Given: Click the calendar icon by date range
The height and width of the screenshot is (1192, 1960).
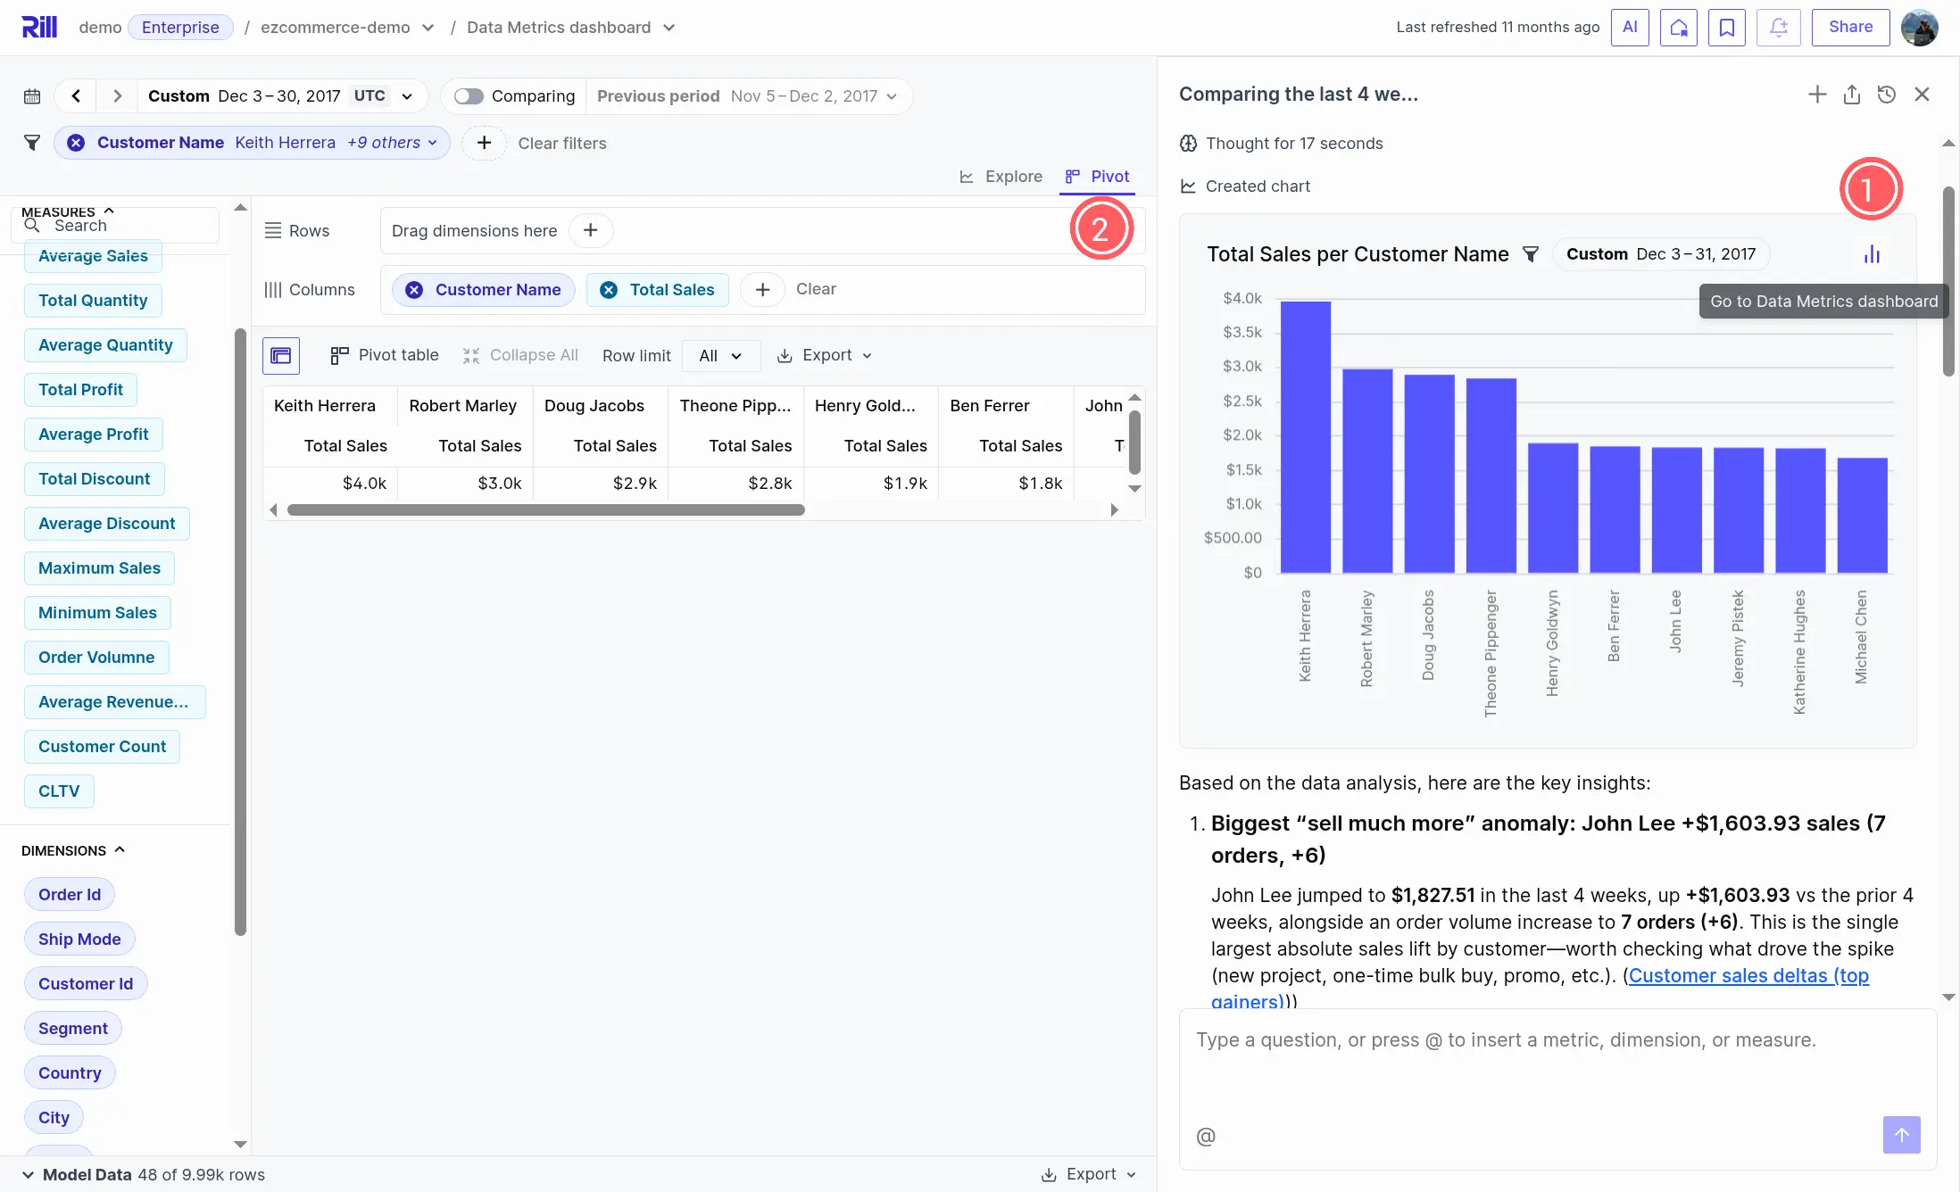Looking at the screenshot, I should [x=32, y=96].
